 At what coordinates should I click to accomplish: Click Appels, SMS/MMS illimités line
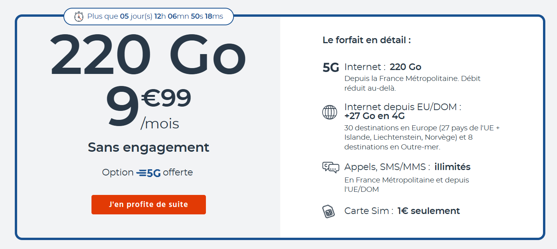tap(408, 167)
